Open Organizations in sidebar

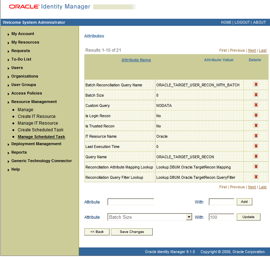coord(24,76)
